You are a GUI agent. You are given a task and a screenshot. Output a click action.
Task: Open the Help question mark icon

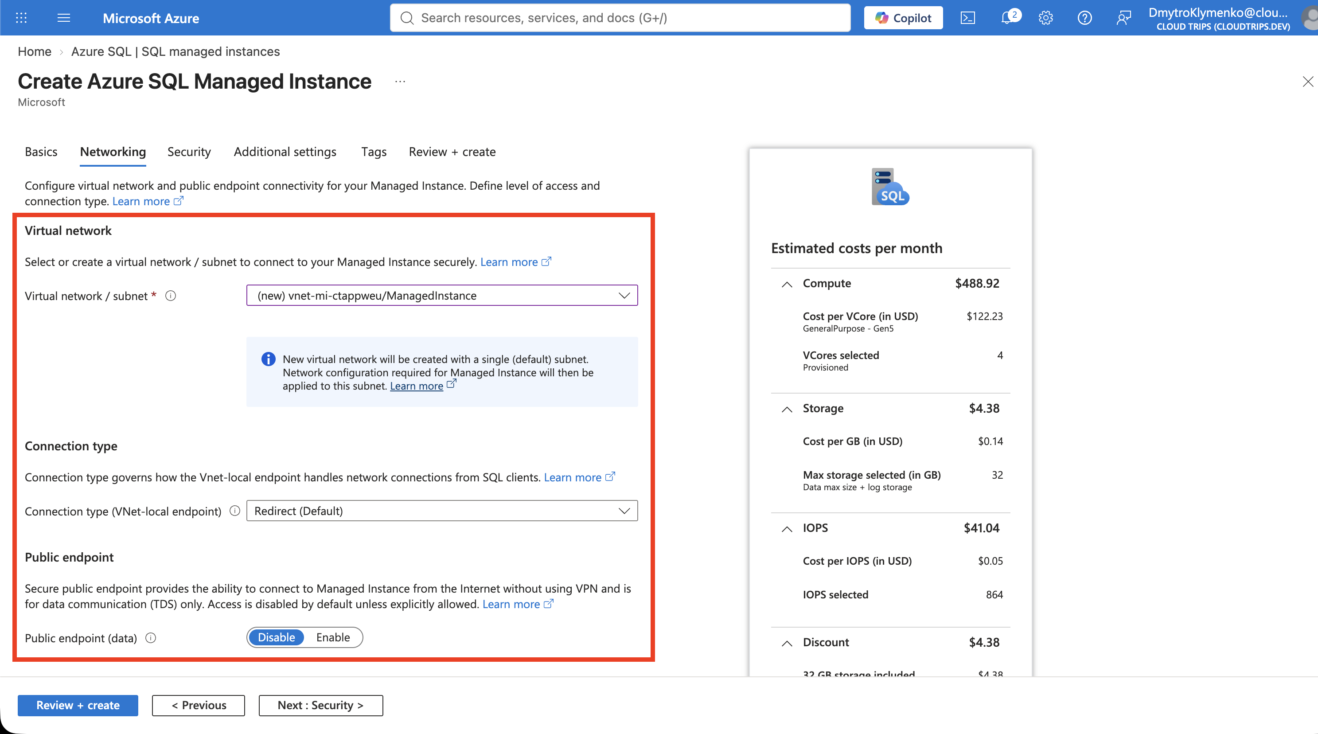(x=1084, y=18)
